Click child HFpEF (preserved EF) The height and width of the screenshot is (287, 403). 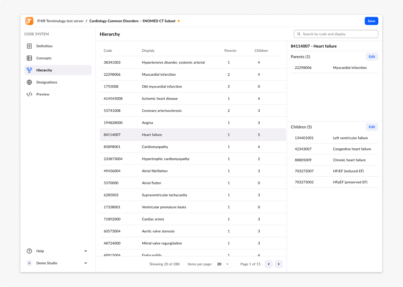pos(334,182)
